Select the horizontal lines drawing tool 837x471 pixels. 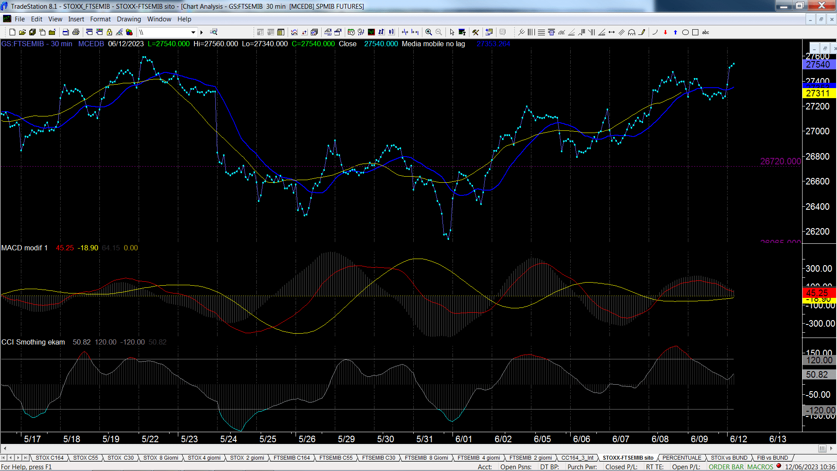[x=541, y=32]
